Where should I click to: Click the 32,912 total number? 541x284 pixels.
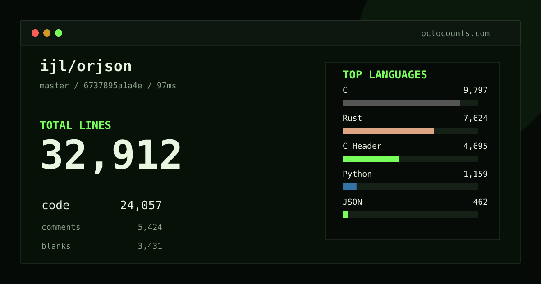click(111, 156)
